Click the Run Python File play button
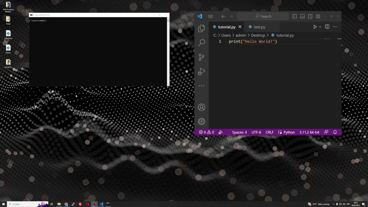The height and width of the screenshot is (207, 368). pyautogui.click(x=315, y=27)
